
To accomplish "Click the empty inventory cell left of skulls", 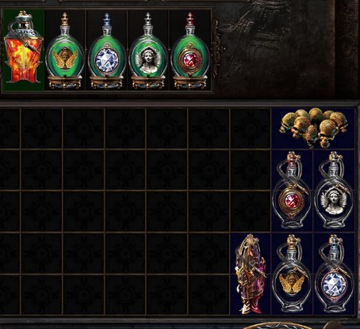I will coord(250,128).
